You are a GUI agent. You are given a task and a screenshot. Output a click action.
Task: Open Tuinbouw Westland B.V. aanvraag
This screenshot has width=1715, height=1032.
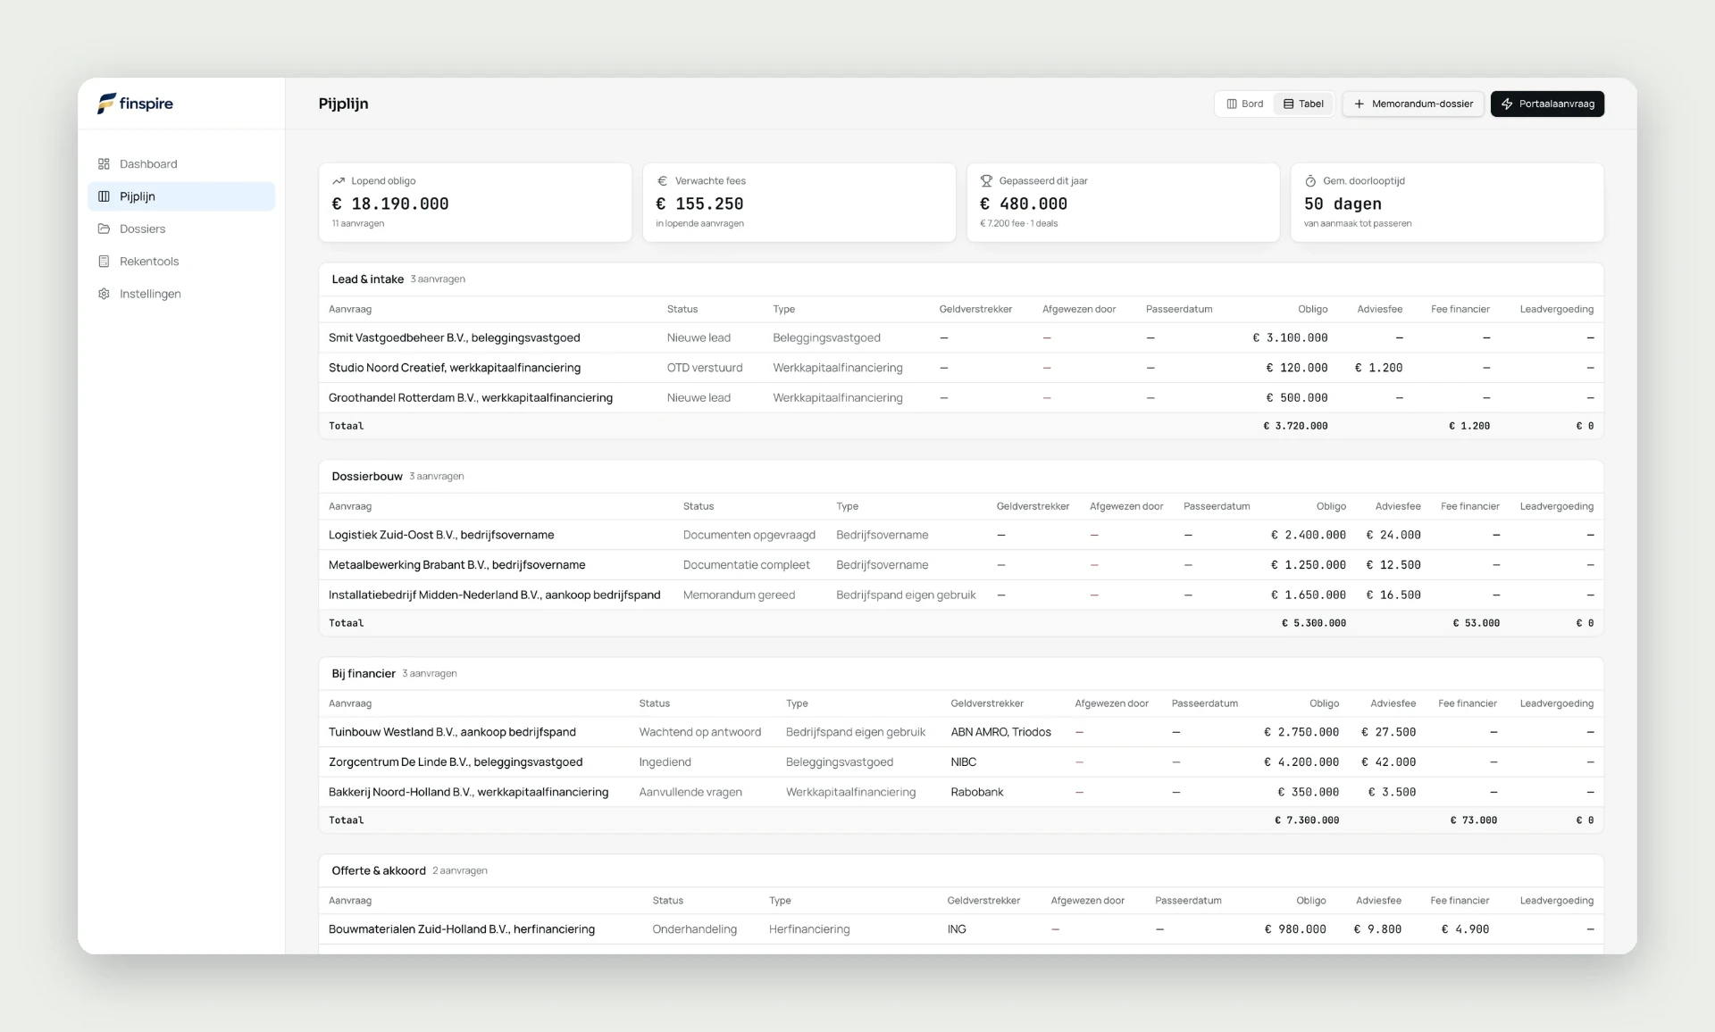[x=961, y=732]
